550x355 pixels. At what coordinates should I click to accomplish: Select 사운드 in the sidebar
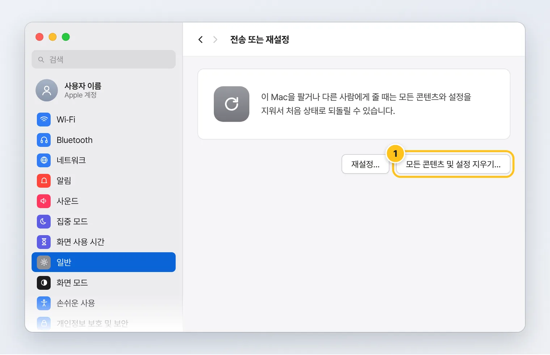(x=103, y=201)
